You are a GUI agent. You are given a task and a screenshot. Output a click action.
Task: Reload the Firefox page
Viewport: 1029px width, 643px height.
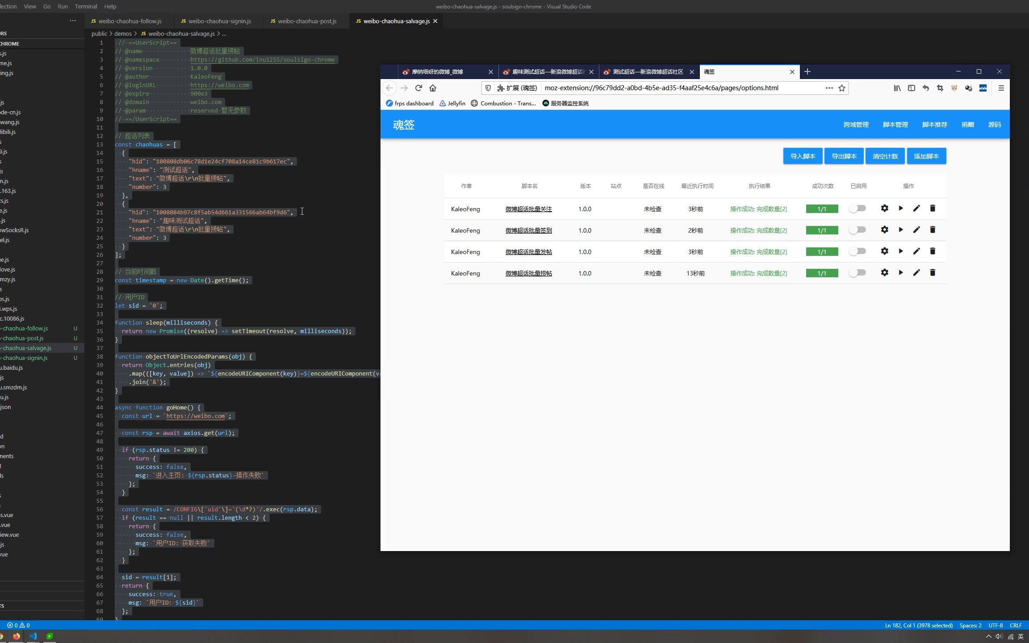coord(418,88)
